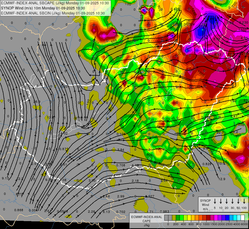
Task: Click the 3.00 value on the map
Action: 92,181
